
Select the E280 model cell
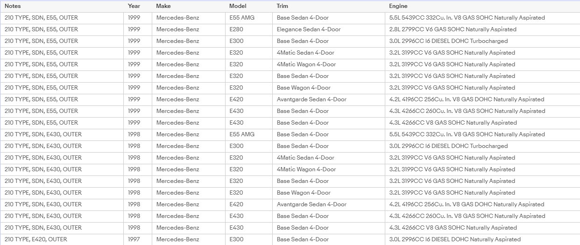tap(248, 29)
